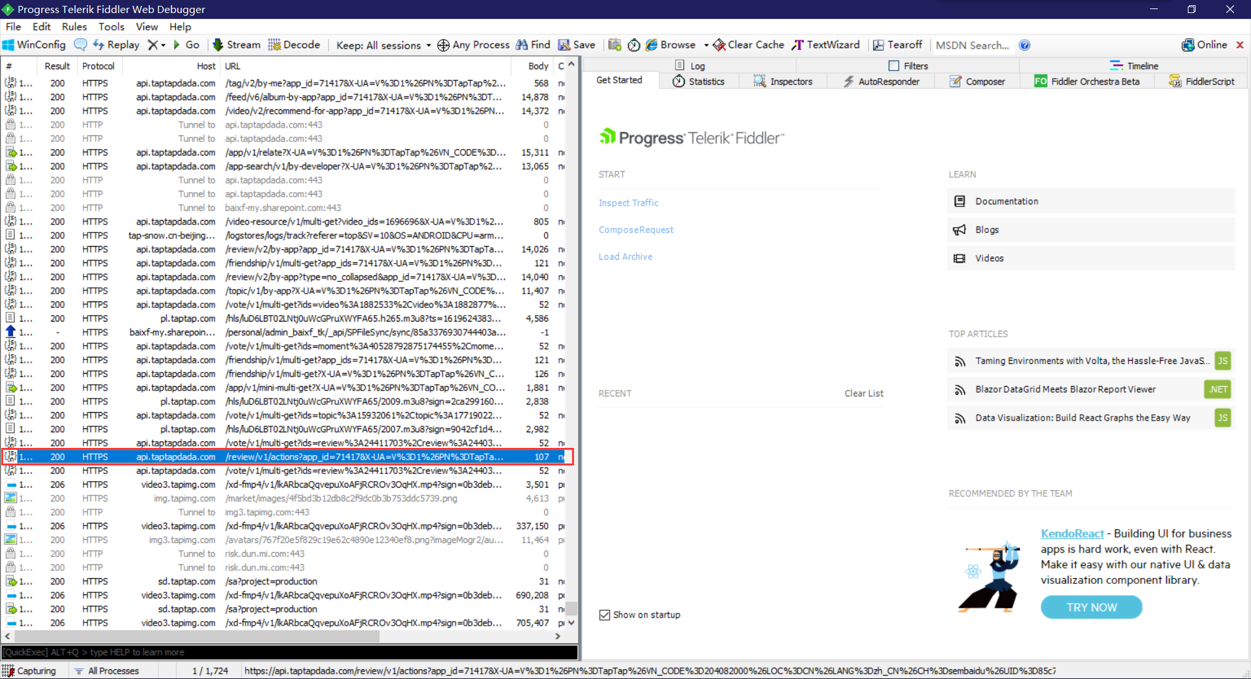
Task: Click the comment bubble icon in toolbar
Action: [x=81, y=45]
